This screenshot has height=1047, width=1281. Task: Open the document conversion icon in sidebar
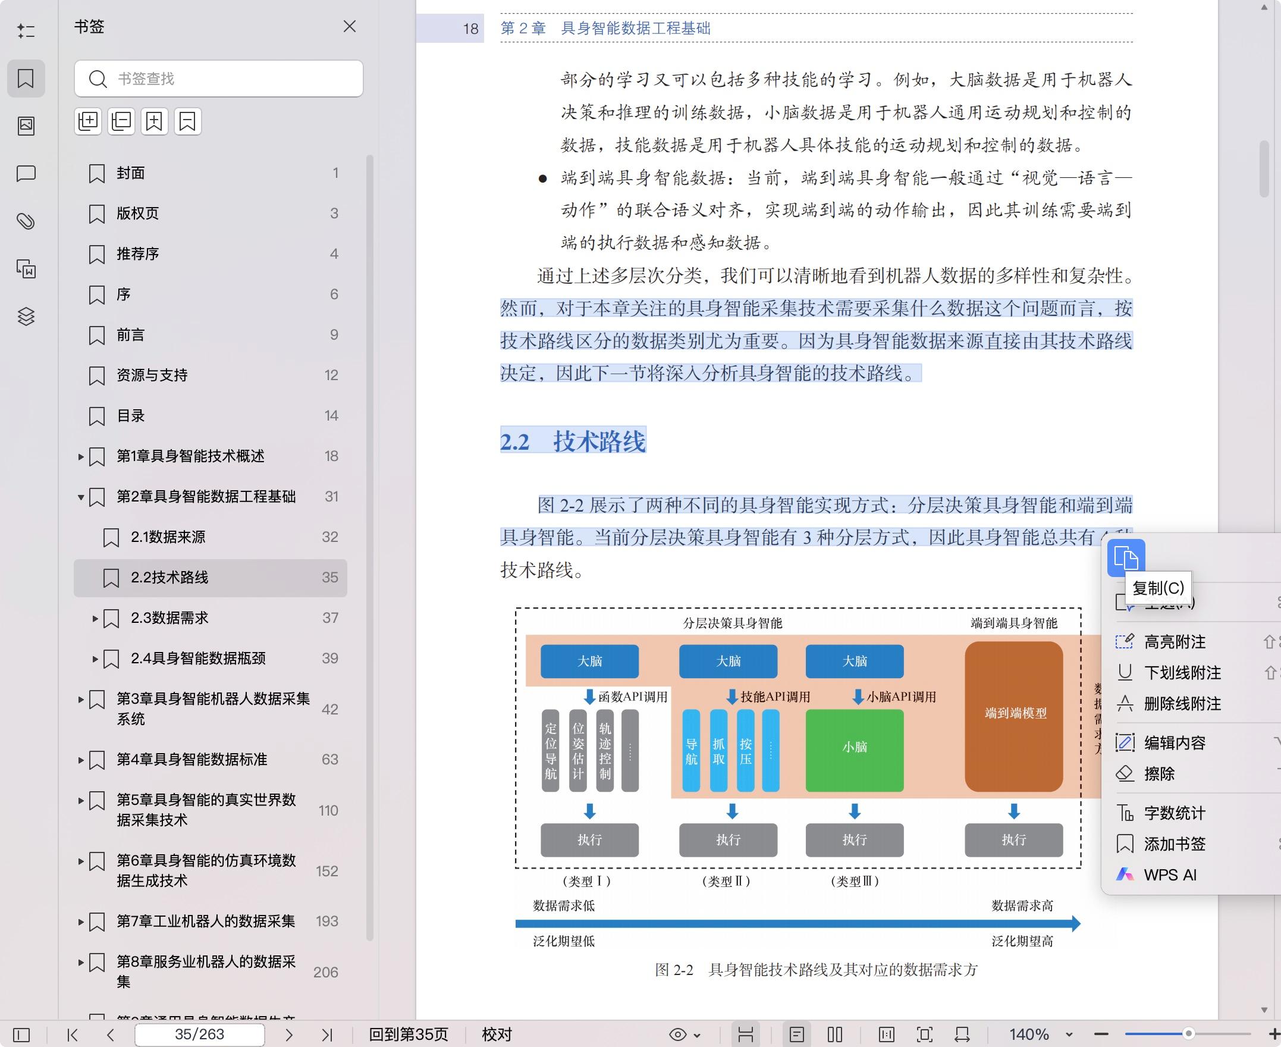pos(26,269)
